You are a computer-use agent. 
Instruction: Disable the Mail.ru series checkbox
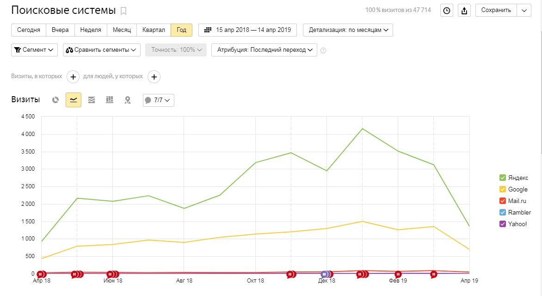pos(502,201)
